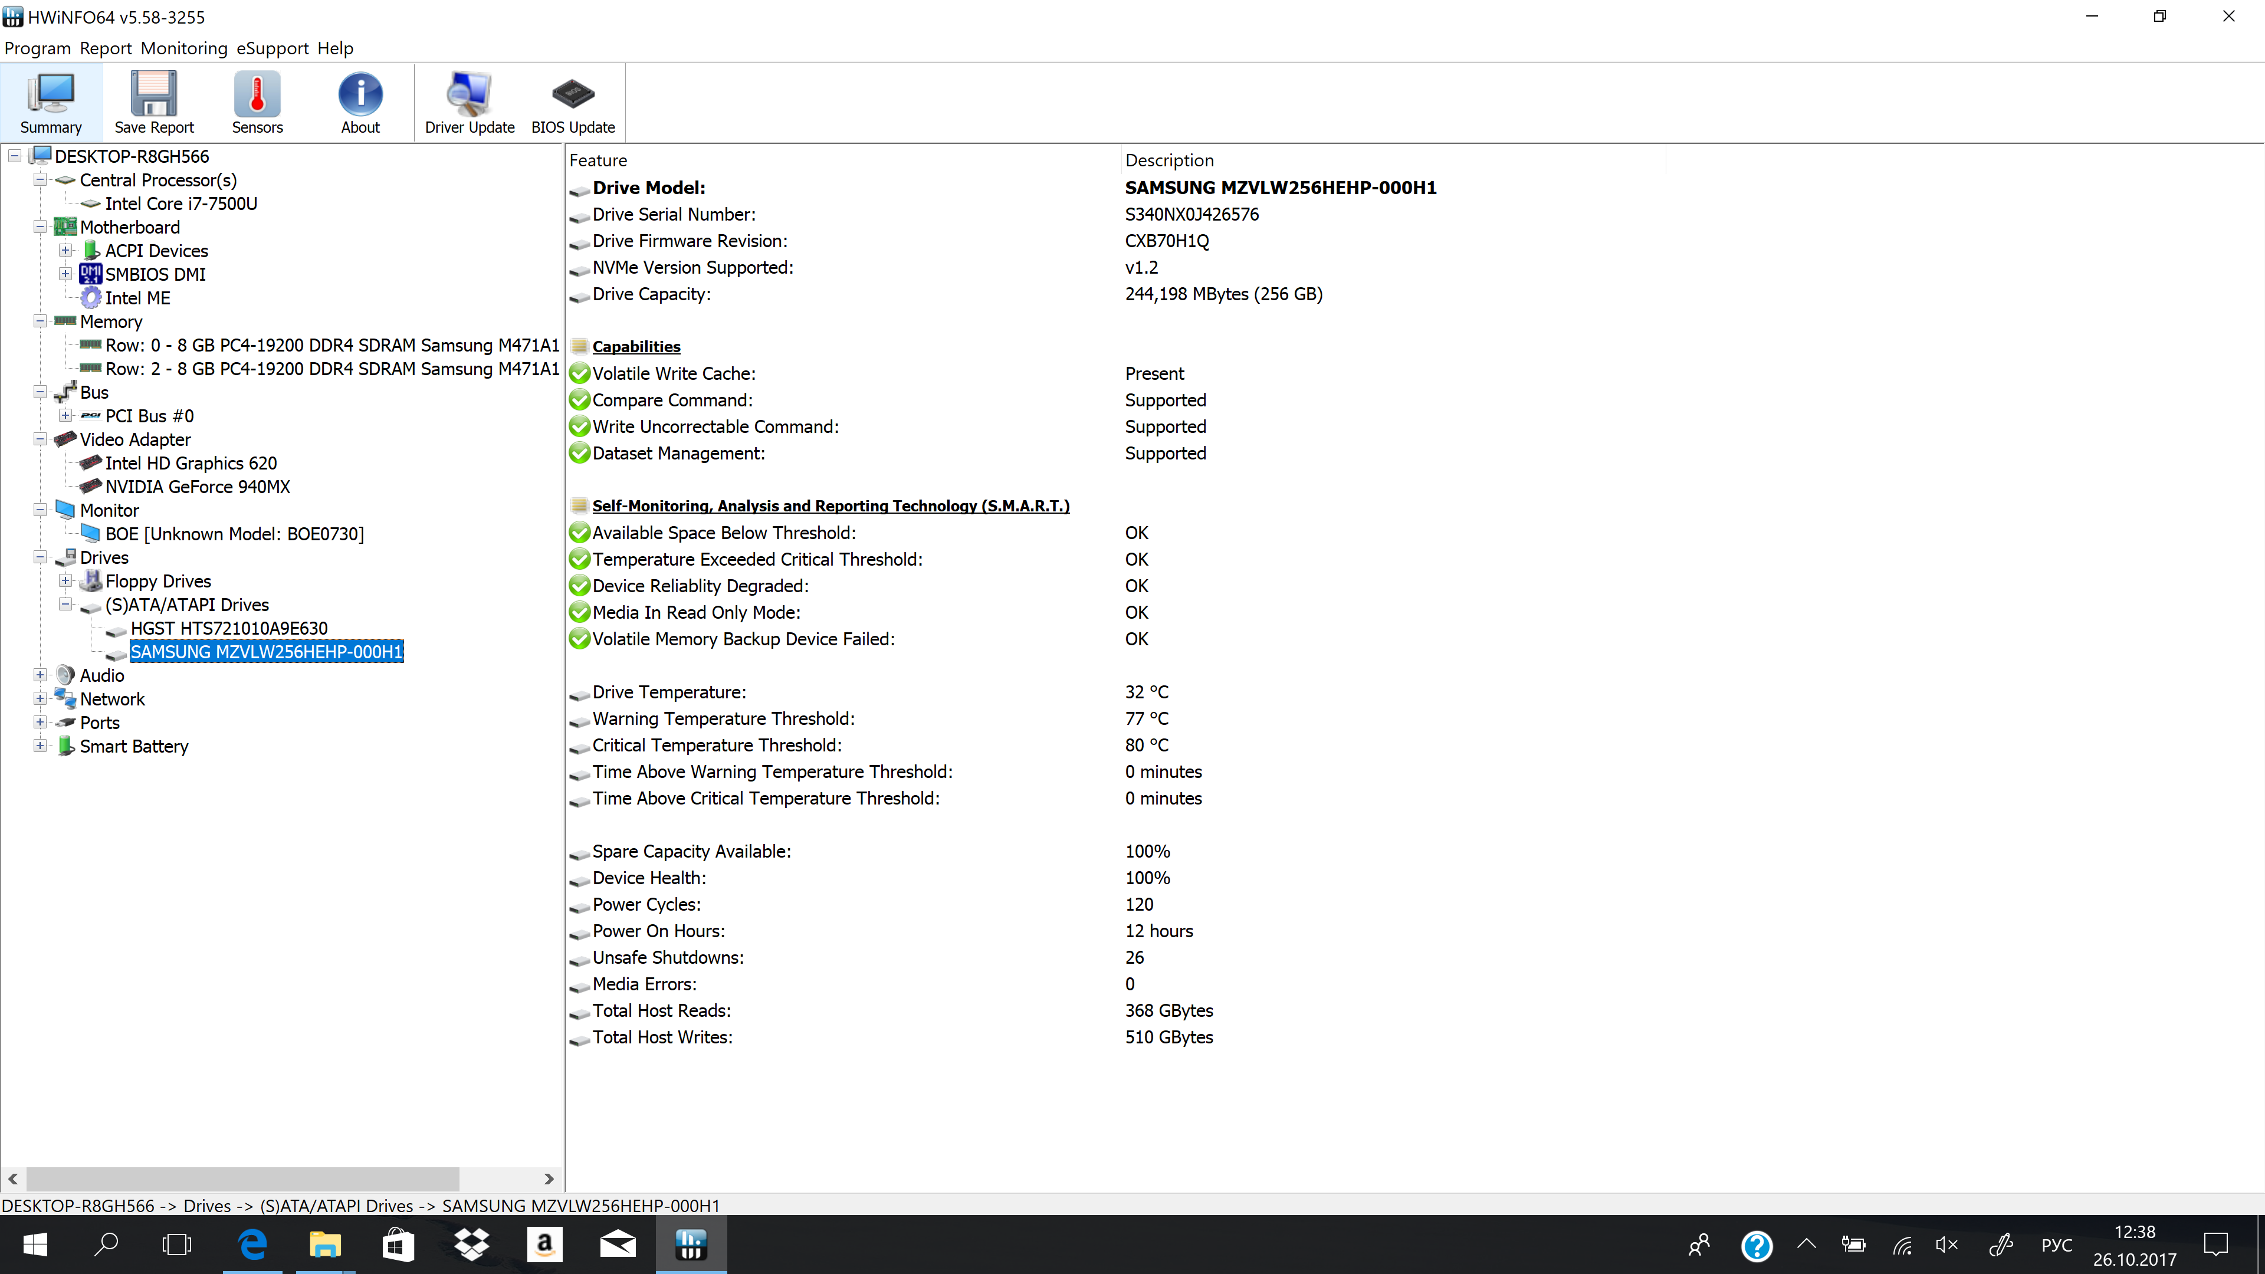This screenshot has height=1274, width=2265.
Task: Select the BOE monitor entry
Action: click(x=235, y=534)
